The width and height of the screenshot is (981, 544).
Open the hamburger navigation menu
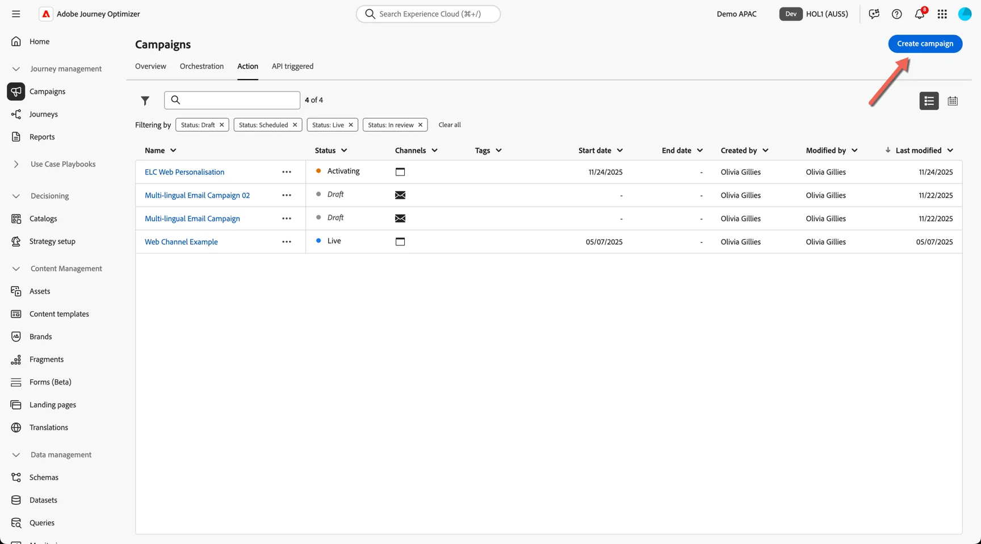16,14
